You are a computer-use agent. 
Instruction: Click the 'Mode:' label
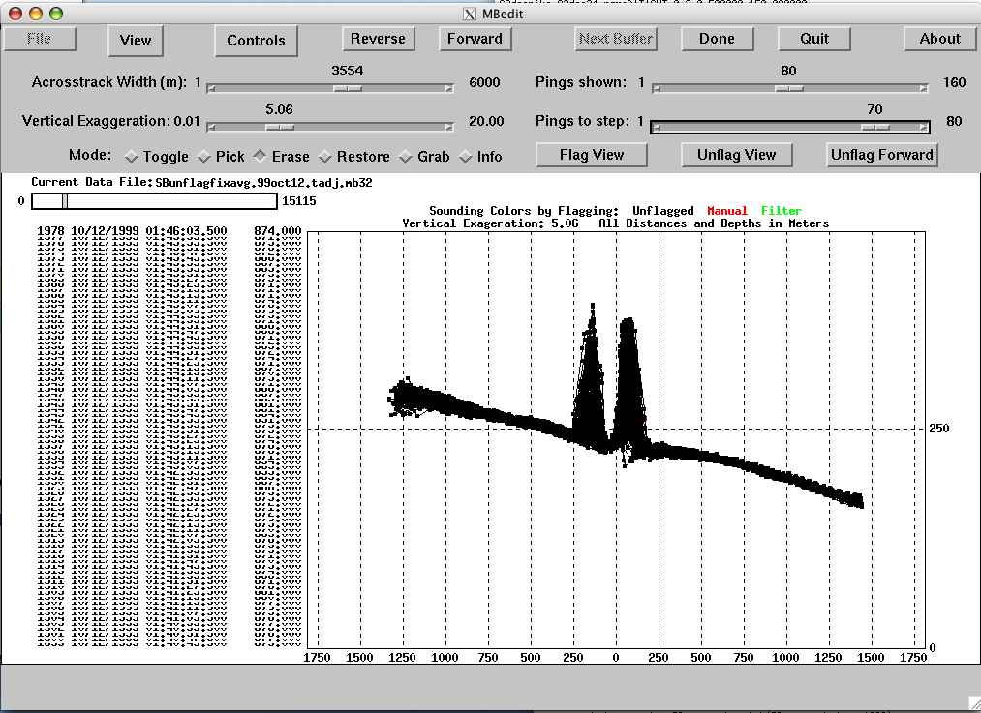click(x=90, y=155)
